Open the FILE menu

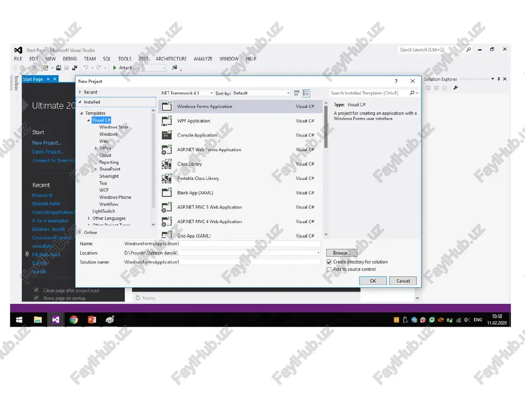click(18, 59)
